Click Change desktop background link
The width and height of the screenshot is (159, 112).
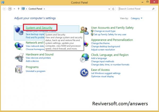pyautogui.click(x=105, y=46)
